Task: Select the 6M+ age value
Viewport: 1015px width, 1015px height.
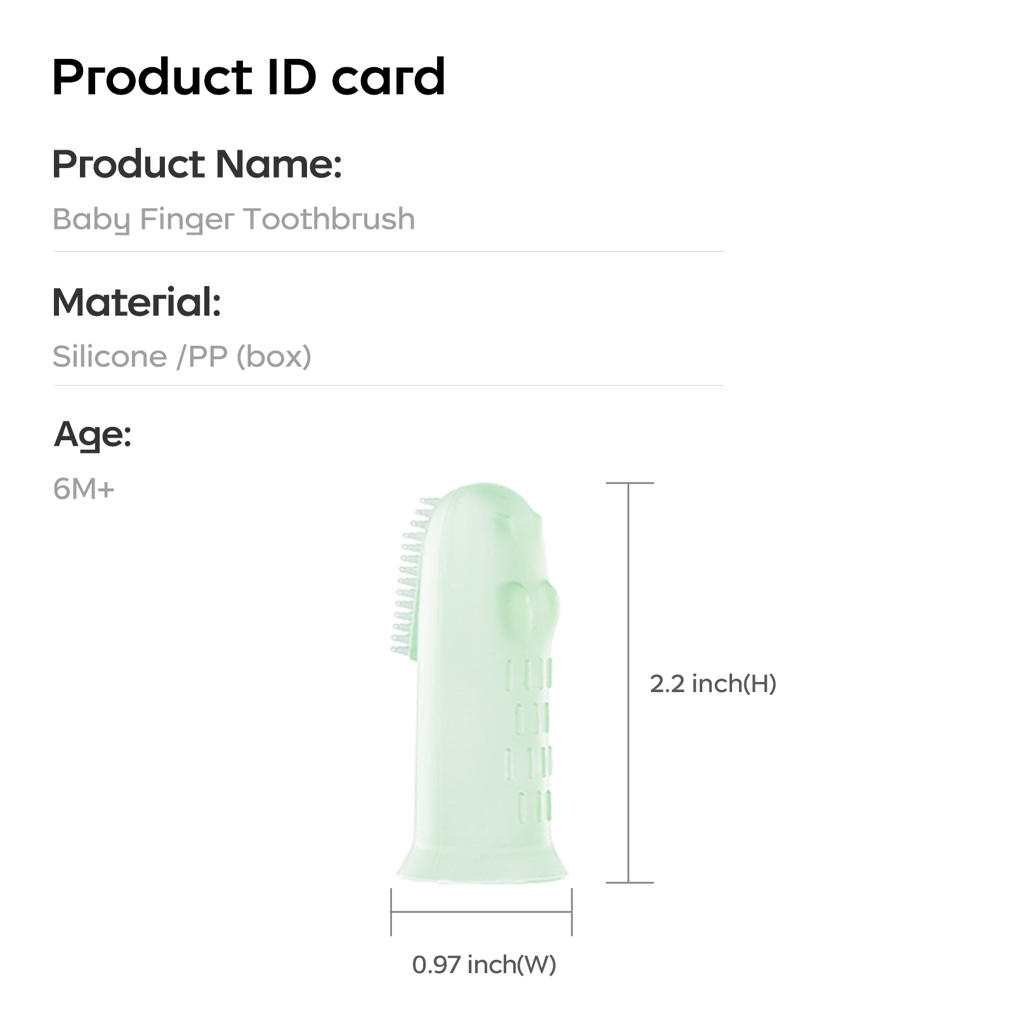Action: 84,489
